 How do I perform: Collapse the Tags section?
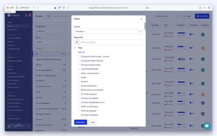click(75, 48)
